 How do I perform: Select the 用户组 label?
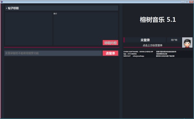tap(174, 40)
